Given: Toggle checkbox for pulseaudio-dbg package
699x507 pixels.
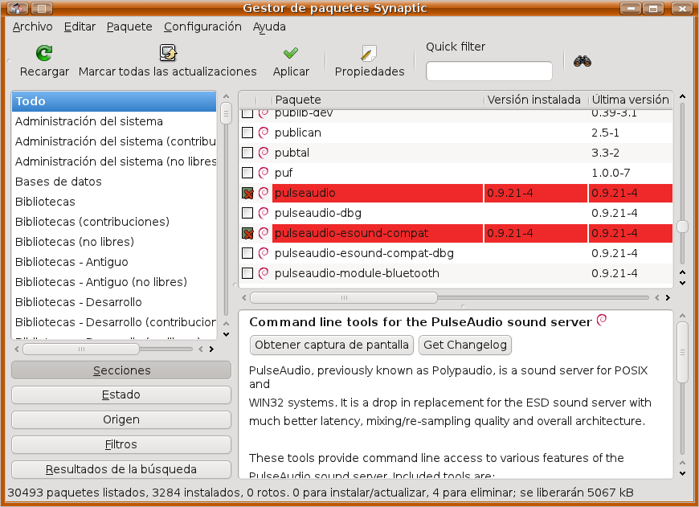Looking at the screenshot, I should [247, 213].
